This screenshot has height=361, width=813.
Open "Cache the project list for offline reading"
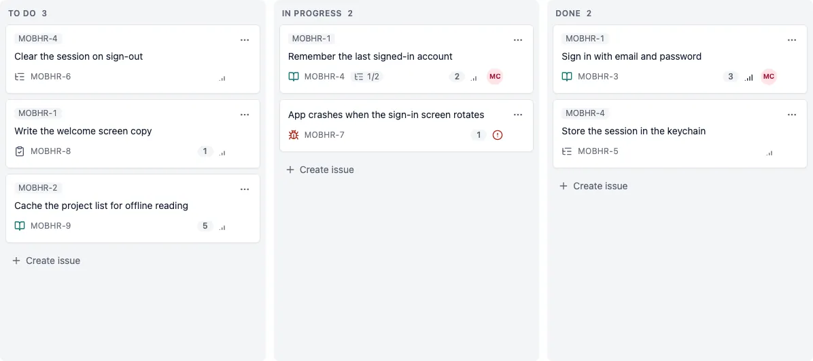(101, 206)
